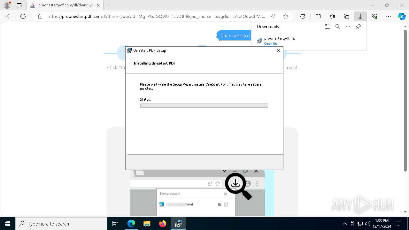Screen dimensions: 409x230
Task: Select the proonestartpdf.msi download entry
Action: 309,41
